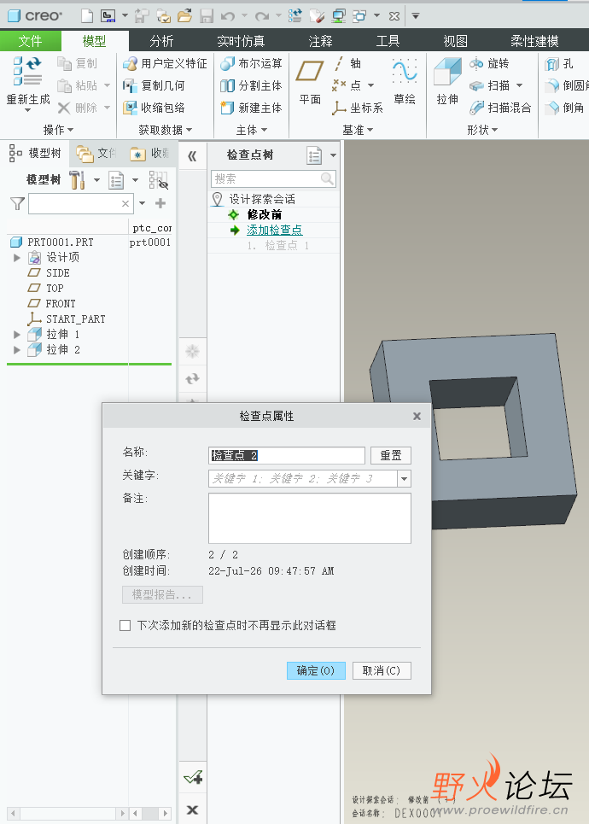
Task: Expand the 操作 group dropdown
Action: (x=58, y=129)
